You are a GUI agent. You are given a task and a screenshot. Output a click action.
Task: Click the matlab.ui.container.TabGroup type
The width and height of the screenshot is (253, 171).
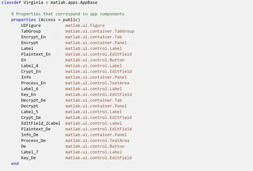(100, 31)
